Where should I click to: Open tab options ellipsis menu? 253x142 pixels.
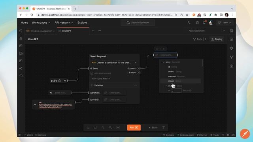[100, 31]
